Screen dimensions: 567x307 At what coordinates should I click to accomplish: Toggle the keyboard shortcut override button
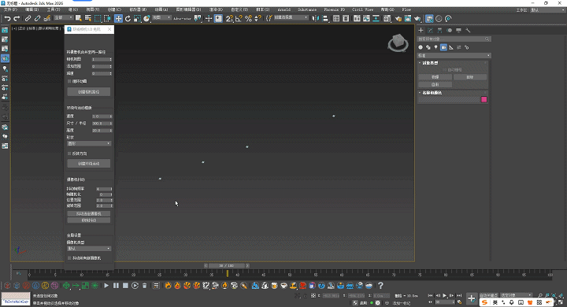(x=218, y=18)
